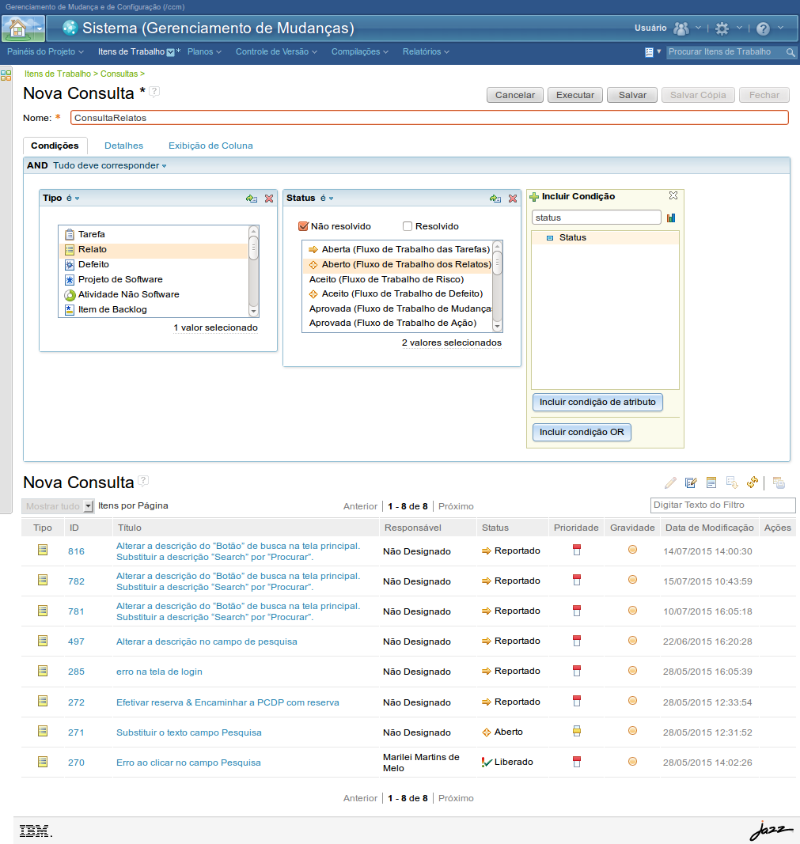Open the Tipo operator 'é' dropdown
800x844 pixels.
click(x=73, y=198)
